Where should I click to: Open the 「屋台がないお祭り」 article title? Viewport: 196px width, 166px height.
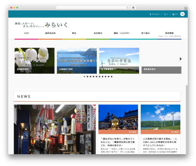(x=118, y=142)
